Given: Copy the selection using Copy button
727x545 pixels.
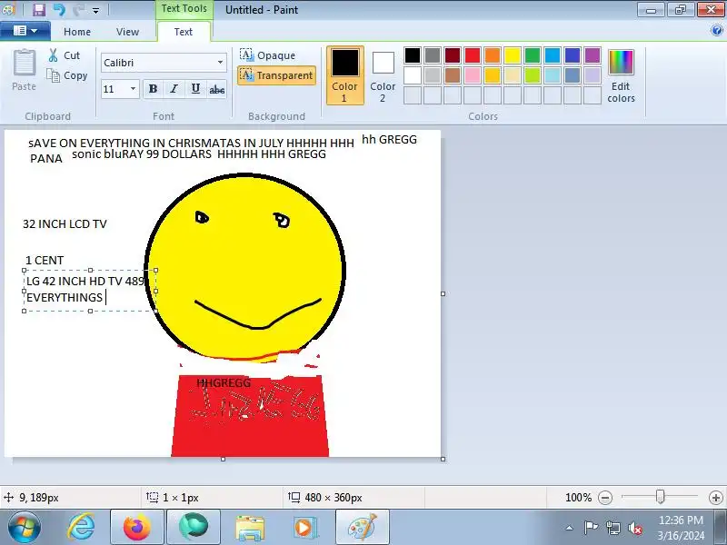Looking at the screenshot, I should 67,75.
